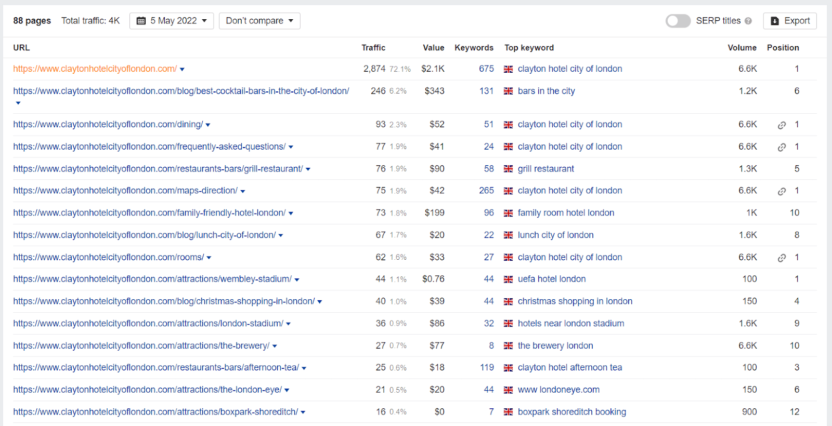Image resolution: width=832 pixels, height=426 pixels.
Task: Click the 'clayton hotel afternoon tea' keyword
Action: pos(570,367)
